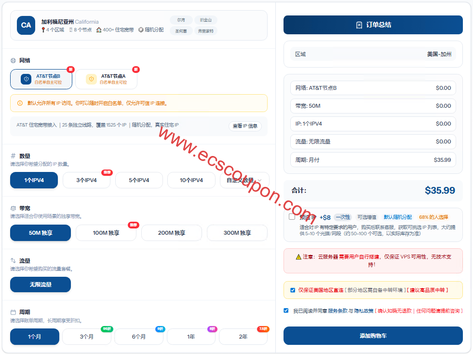Click the 查看IP信息 button
Image resolution: width=473 pixels, height=355 pixels.
pyautogui.click(x=245, y=126)
